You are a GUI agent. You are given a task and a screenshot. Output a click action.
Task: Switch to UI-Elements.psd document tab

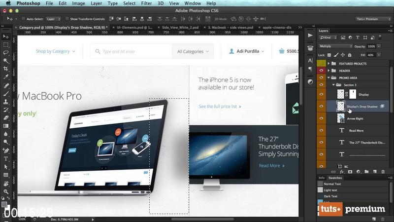(x=134, y=28)
